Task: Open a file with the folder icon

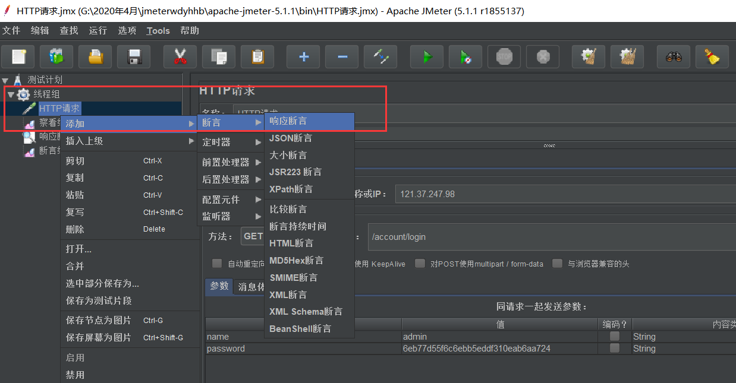Action: (x=95, y=57)
